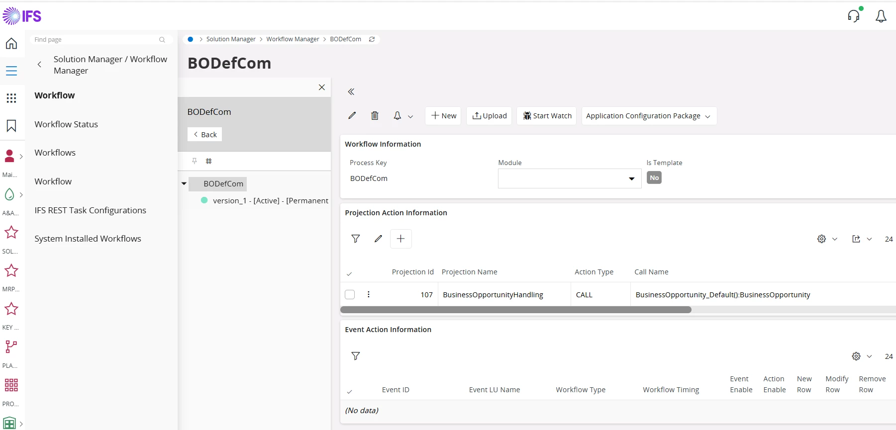Image resolution: width=896 pixels, height=430 pixels.
Task: Collapse the BODefCom tree node
Action: (x=184, y=184)
